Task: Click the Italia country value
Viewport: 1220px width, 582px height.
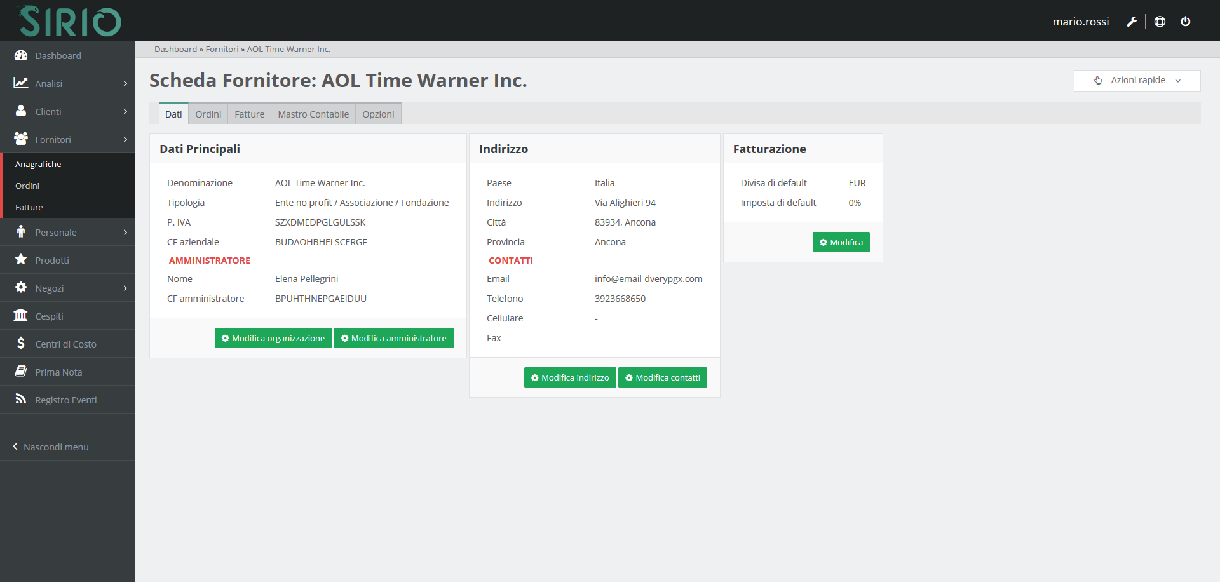Action: [x=605, y=183]
